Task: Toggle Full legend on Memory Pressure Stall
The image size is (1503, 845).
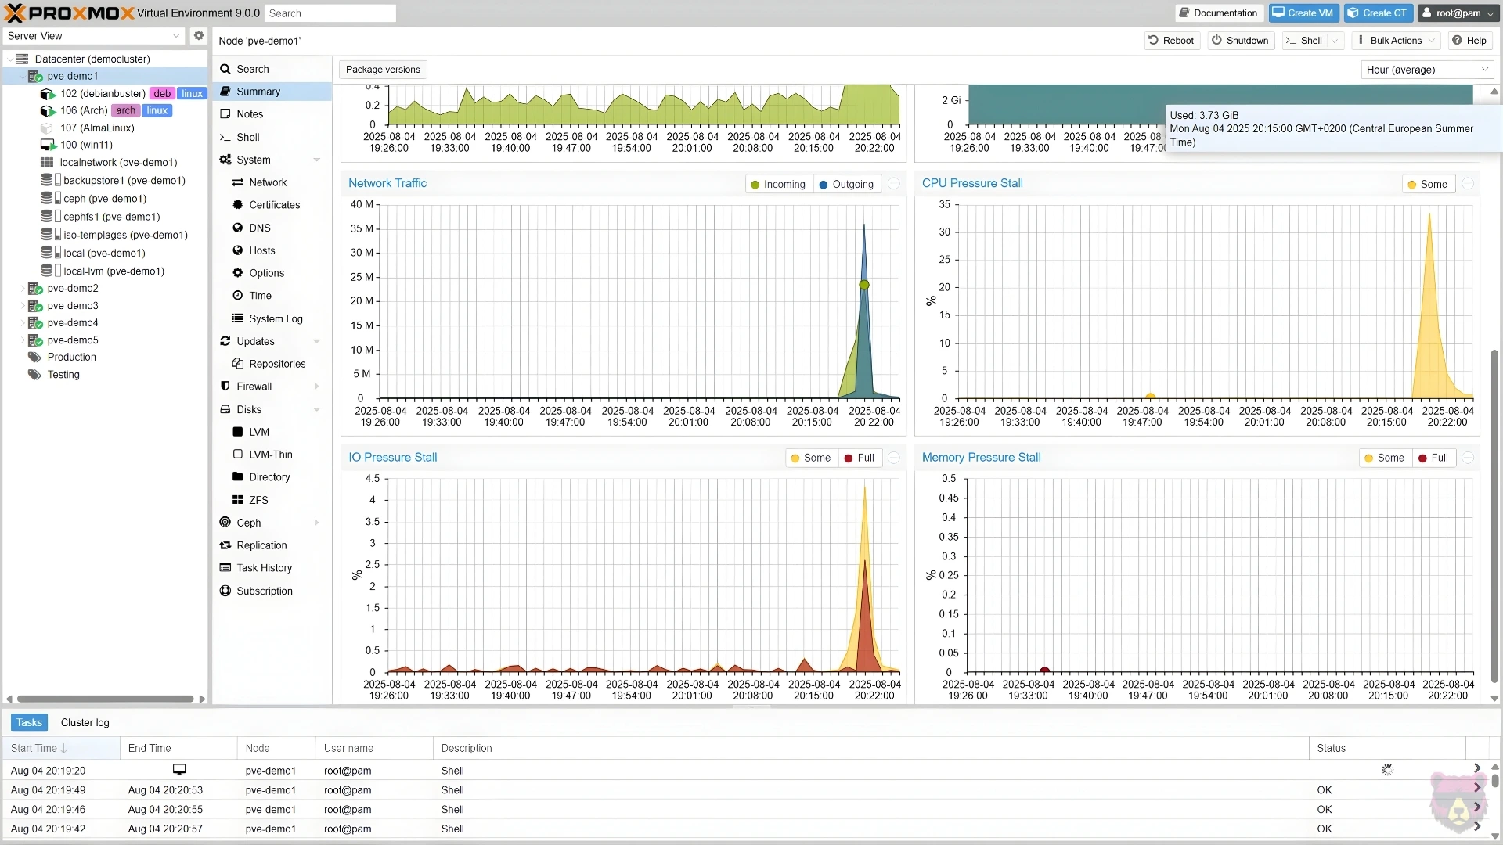Action: (1433, 458)
